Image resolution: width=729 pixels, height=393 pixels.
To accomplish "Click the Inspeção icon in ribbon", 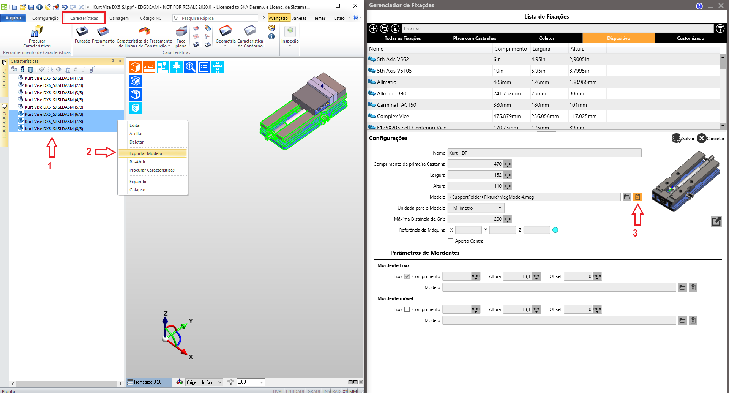I will 290,31.
